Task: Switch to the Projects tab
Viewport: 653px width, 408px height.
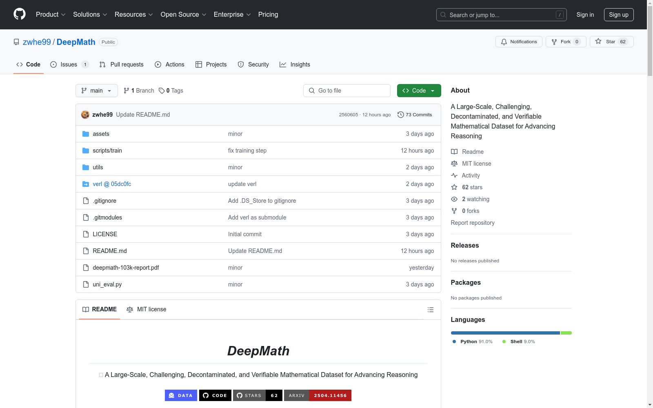Action: [x=211, y=64]
